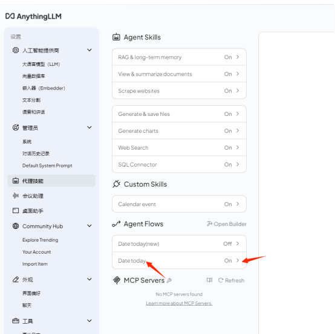The image size is (335, 334).
Task: Open 大语言模型 (LLM) settings
Action: click(x=41, y=64)
